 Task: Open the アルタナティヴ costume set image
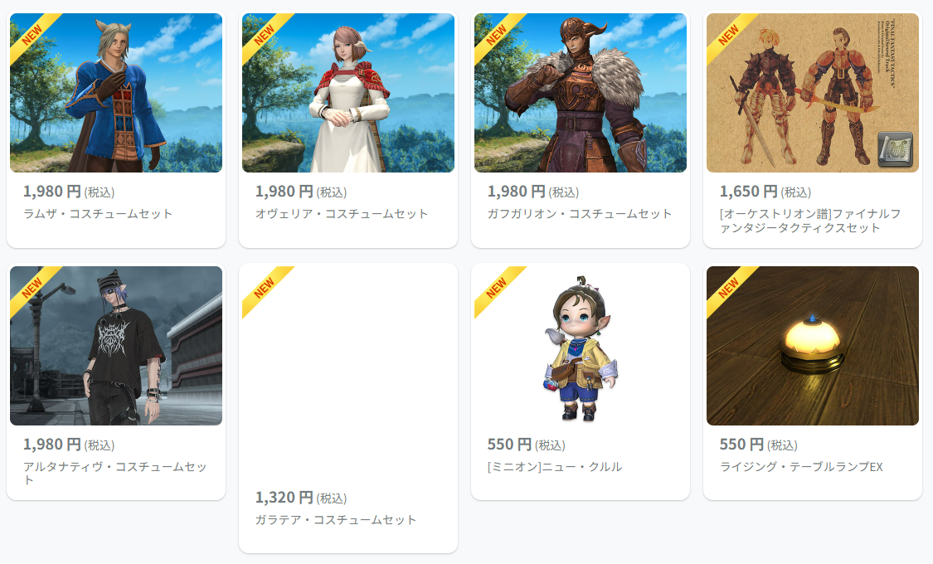[116, 346]
